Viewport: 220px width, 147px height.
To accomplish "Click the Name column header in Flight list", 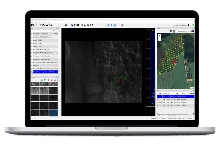I will tap(55, 31).
